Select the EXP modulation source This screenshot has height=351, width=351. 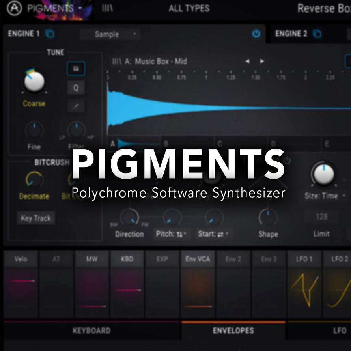[162, 259]
